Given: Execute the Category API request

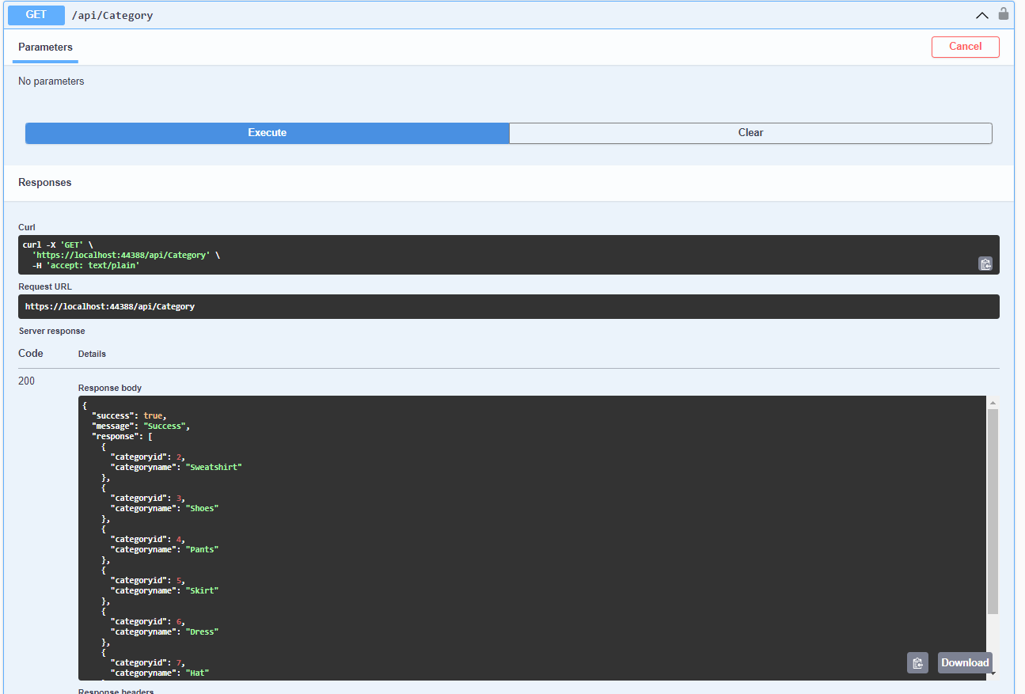Looking at the screenshot, I should [267, 133].
